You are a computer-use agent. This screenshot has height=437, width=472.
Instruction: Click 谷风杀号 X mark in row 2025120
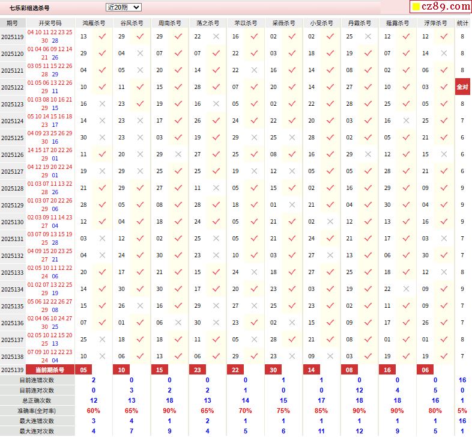pos(140,53)
